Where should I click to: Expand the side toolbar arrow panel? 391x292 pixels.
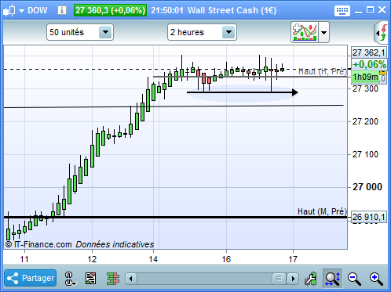click(x=382, y=33)
